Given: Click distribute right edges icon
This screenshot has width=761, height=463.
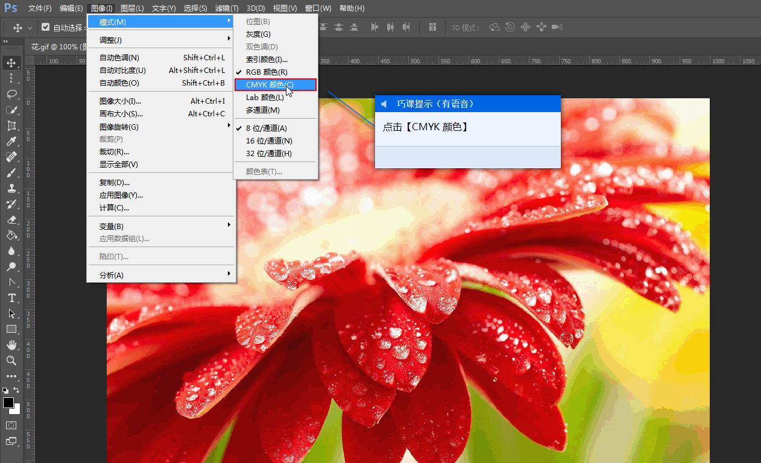Looking at the screenshot, I should click(x=406, y=27).
